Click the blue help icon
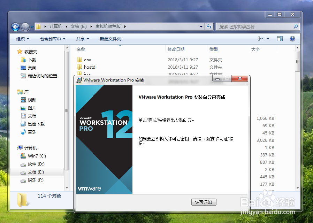The height and width of the screenshot is (223, 313). 292,39
